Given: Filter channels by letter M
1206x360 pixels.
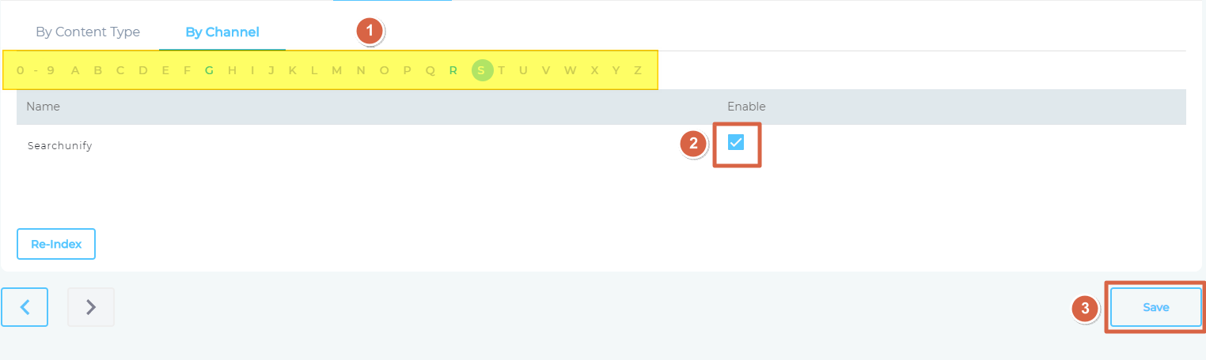Looking at the screenshot, I should point(337,70).
